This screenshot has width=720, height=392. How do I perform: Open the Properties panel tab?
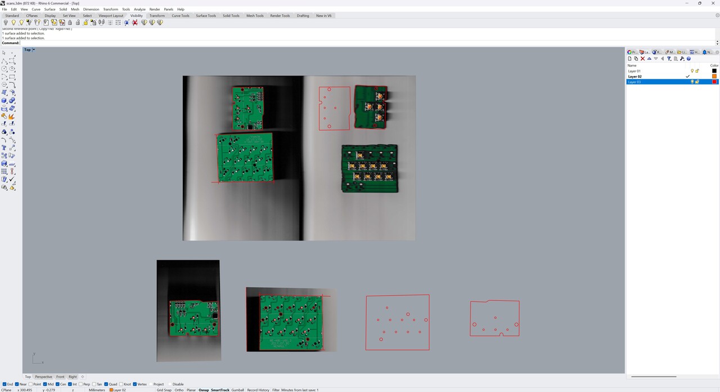tap(633, 52)
